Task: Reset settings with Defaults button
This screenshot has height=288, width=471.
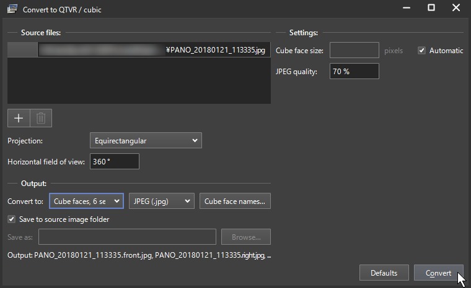Action: pyautogui.click(x=384, y=273)
